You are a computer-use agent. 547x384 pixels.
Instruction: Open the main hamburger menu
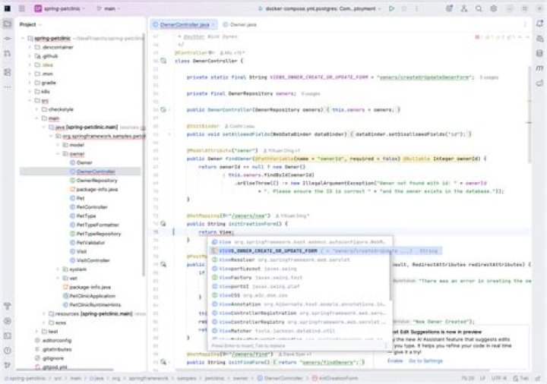click(21, 8)
